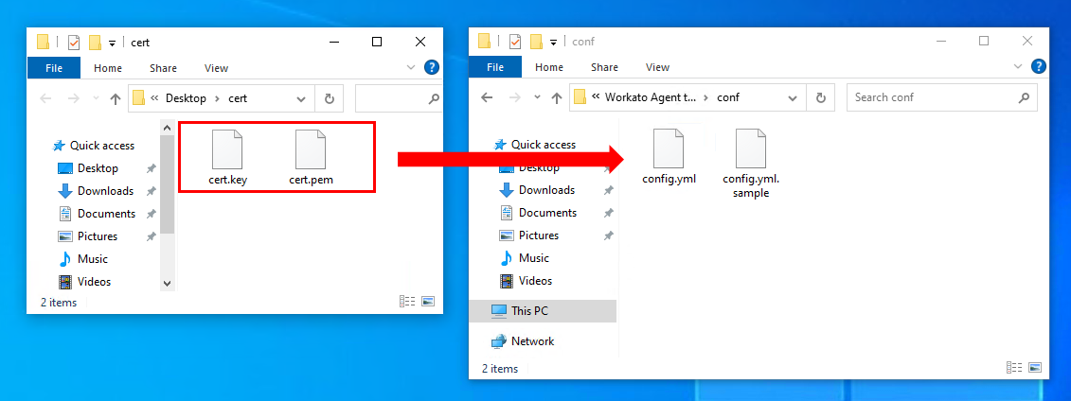Image resolution: width=1071 pixels, height=401 pixels.
Task: Refresh the cert folder view
Action: (330, 99)
